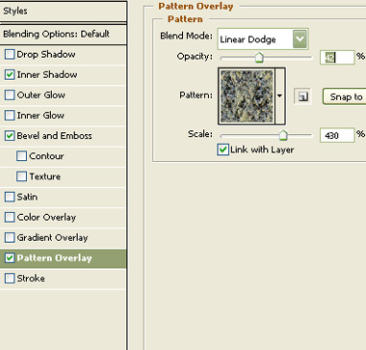The image size is (366, 350).
Task: Click the Opacity percentage input field
Action: 337,58
